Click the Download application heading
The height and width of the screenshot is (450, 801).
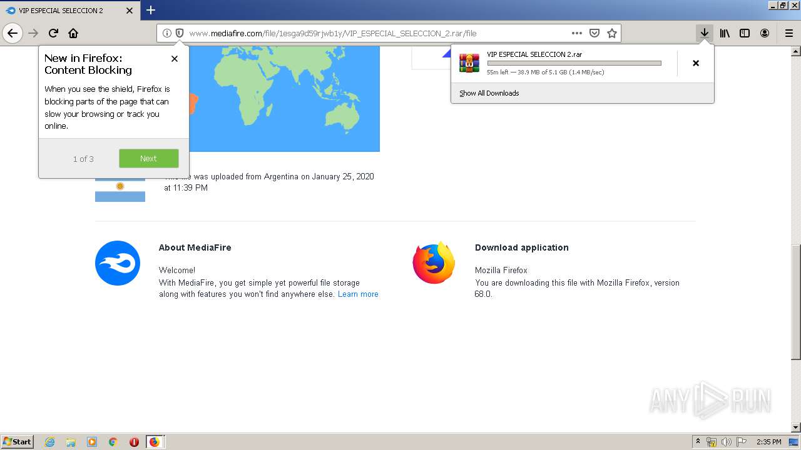pyautogui.click(x=522, y=247)
